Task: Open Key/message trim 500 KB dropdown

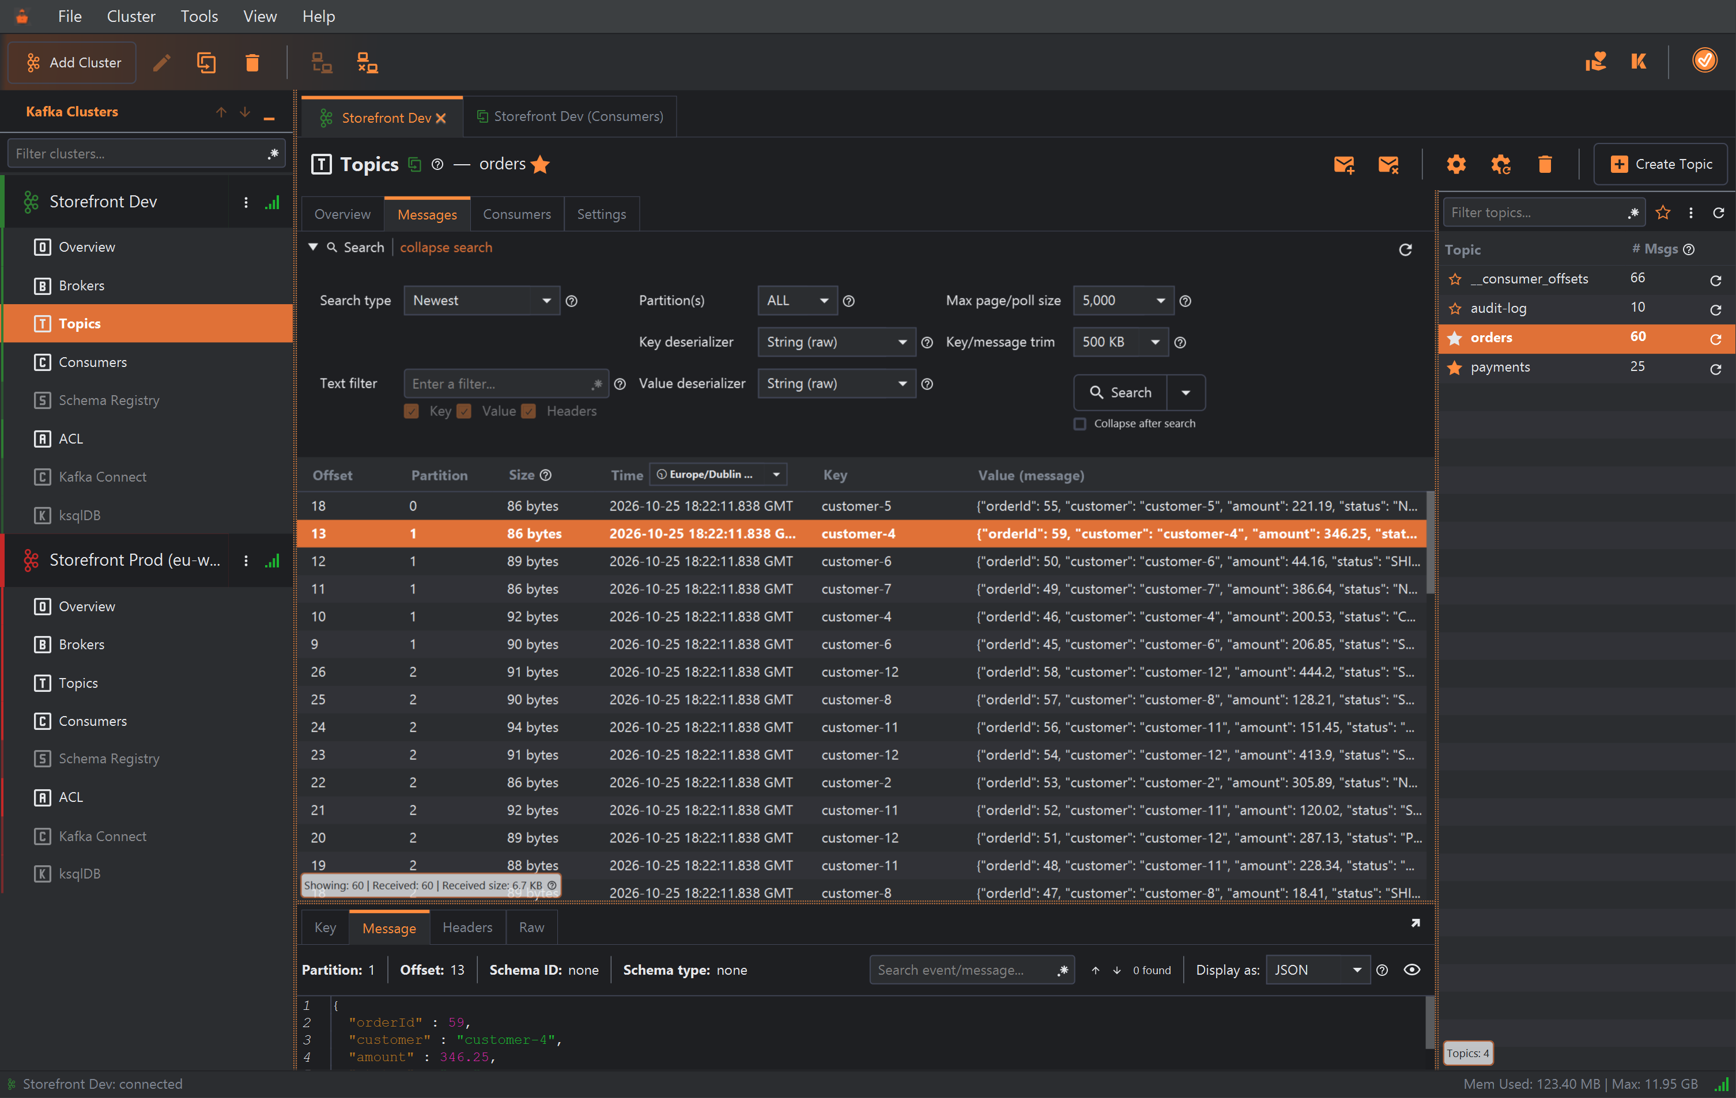Action: point(1120,342)
